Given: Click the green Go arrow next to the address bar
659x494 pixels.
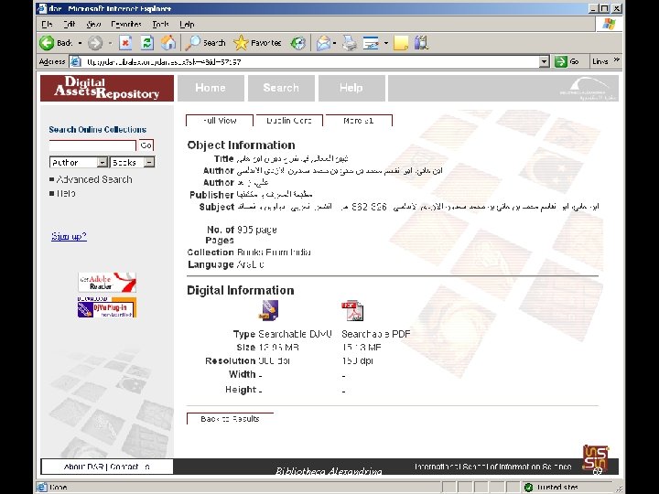Looking at the screenshot, I should pos(561,62).
